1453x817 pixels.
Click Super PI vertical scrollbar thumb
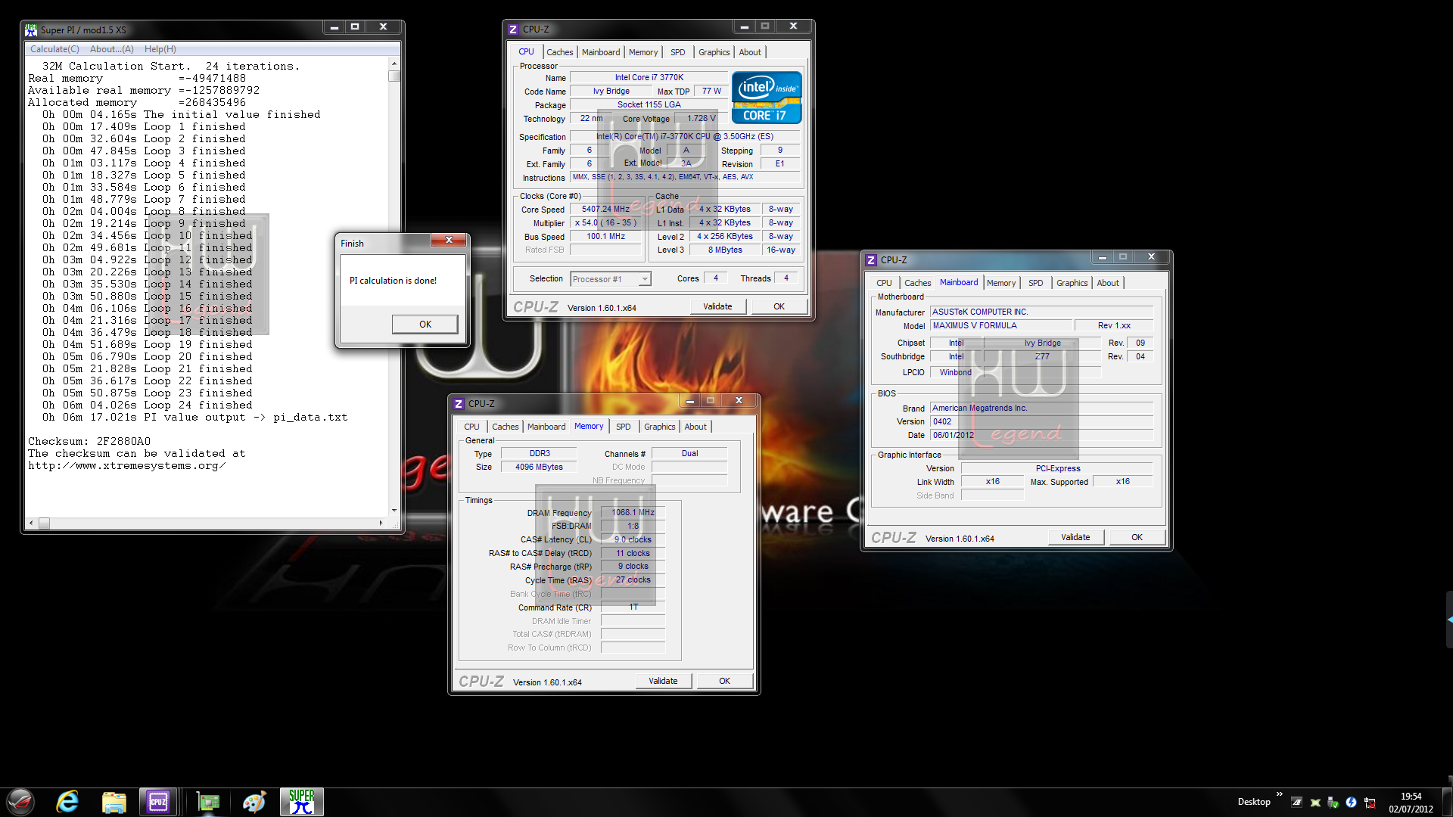click(394, 76)
